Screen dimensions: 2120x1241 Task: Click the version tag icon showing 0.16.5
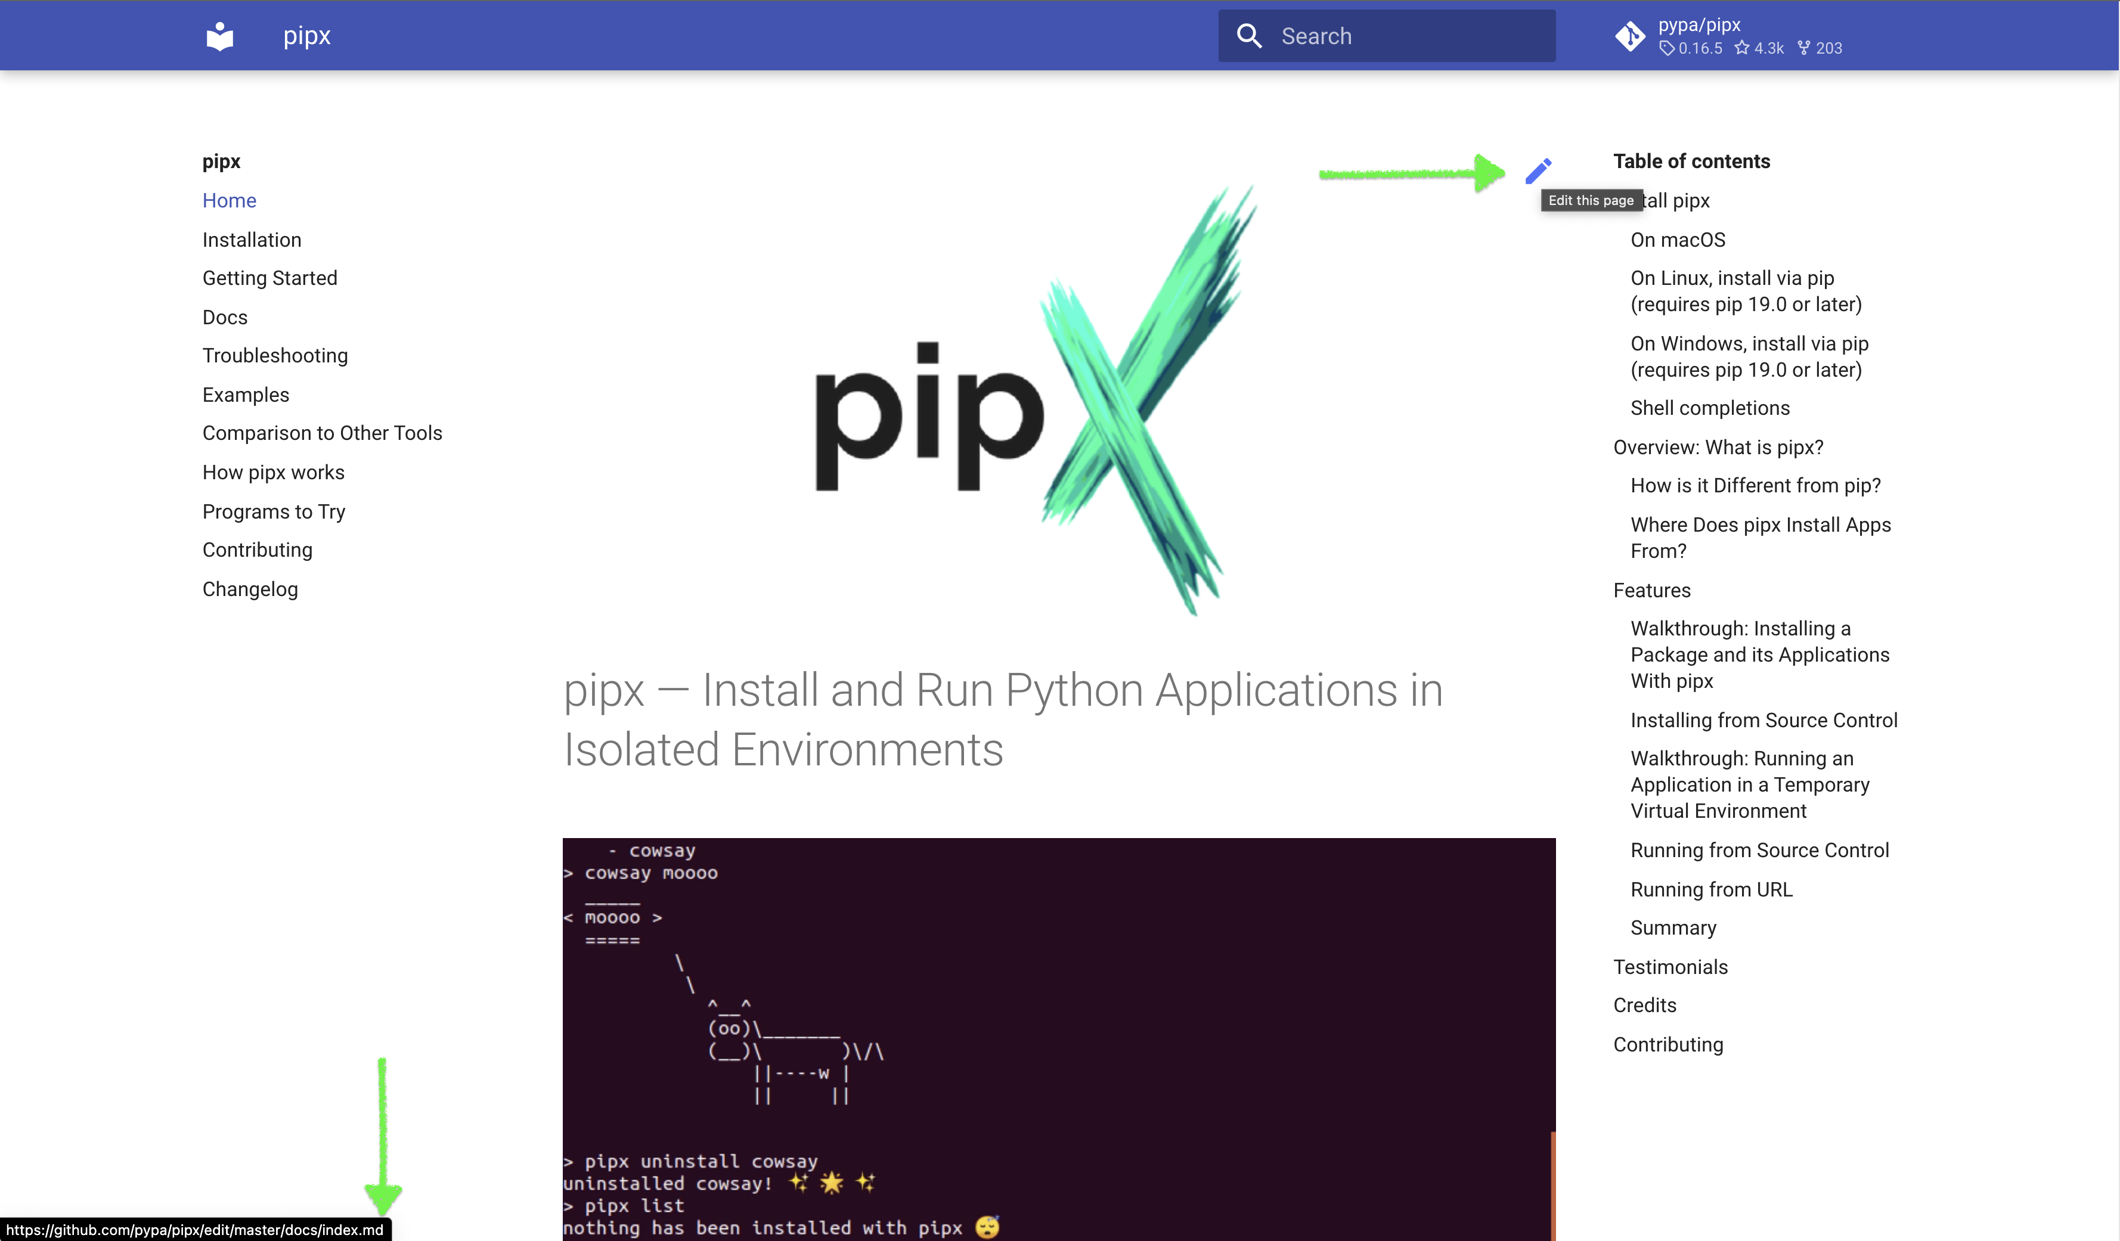pos(1668,48)
